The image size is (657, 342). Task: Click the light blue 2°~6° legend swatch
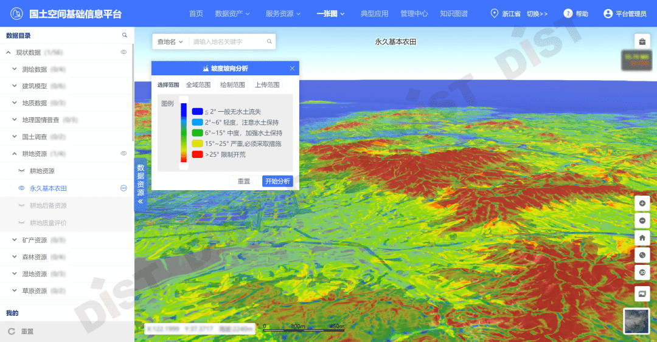point(197,122)
